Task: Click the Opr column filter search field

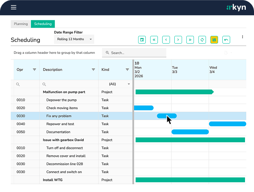Action: [x=27, y=84]
